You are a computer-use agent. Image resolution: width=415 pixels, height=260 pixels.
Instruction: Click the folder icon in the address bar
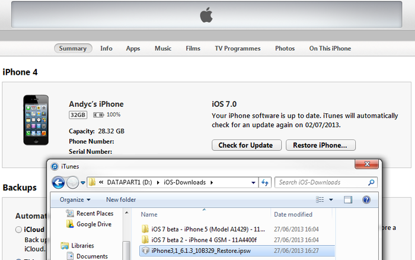click(92, 182)
